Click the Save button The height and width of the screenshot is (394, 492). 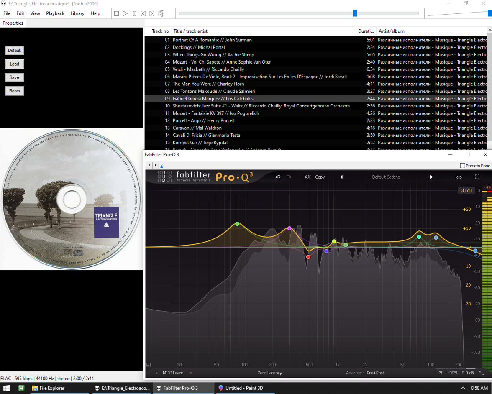[14, 77]
